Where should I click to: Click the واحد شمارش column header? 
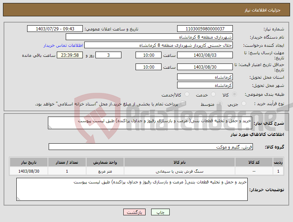(x=105, y=162)
